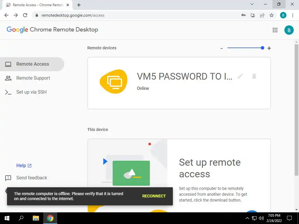Install Chrome Remote Desktop app icon

tap(253, 15)
